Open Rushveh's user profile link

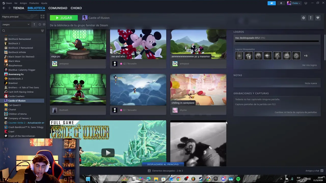click(64, 110)
